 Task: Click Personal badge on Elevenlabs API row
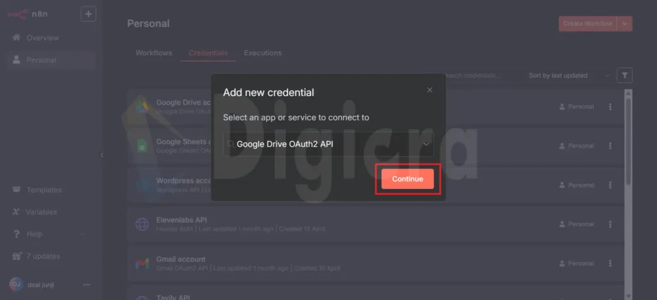click(x=577, y=224)
